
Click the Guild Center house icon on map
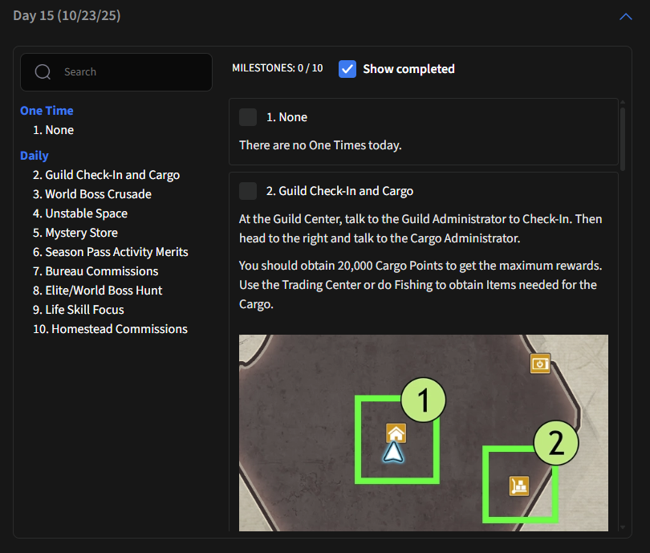click(x=396, y=433)
